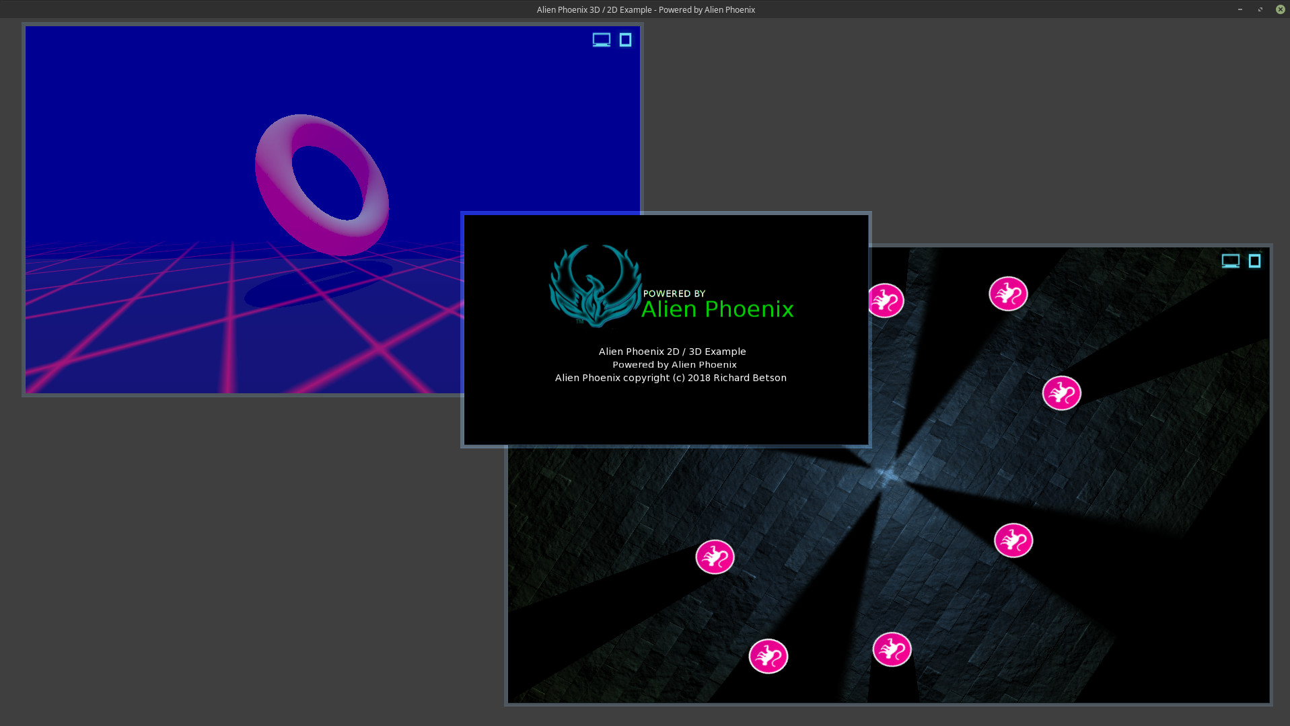Minimize the Alien Phoenix application window

[x=1240, y=9]
